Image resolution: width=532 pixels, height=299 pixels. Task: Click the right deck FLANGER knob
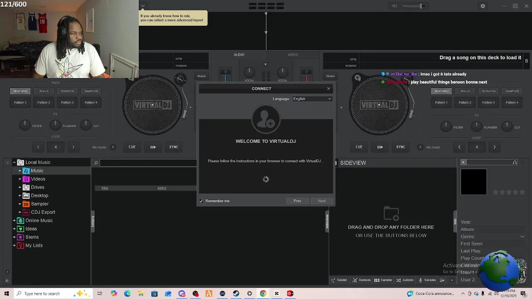point(476,126)
